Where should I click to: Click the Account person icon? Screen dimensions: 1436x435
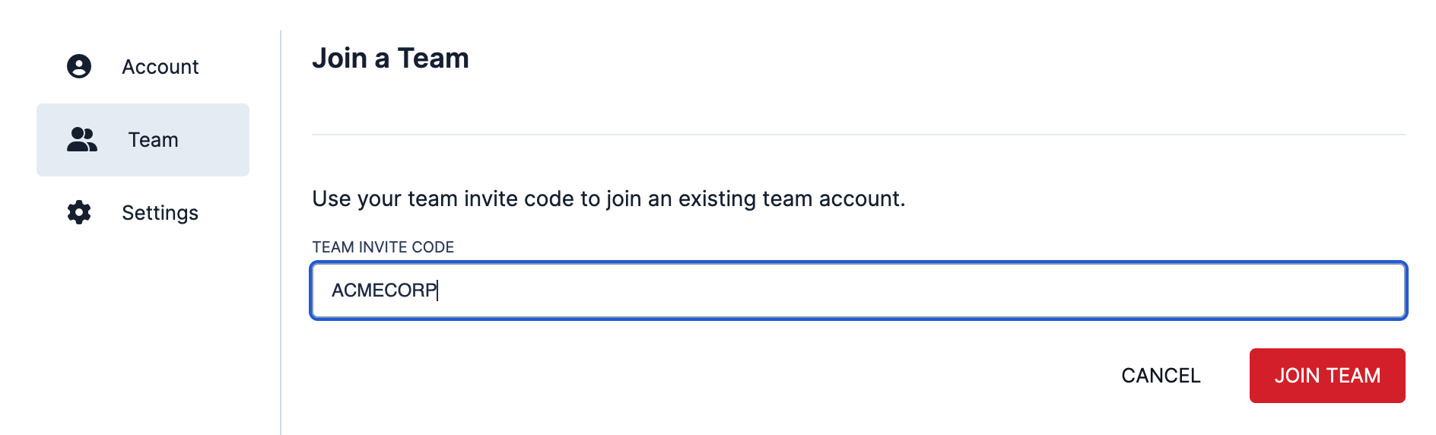(x=79, y=67)
